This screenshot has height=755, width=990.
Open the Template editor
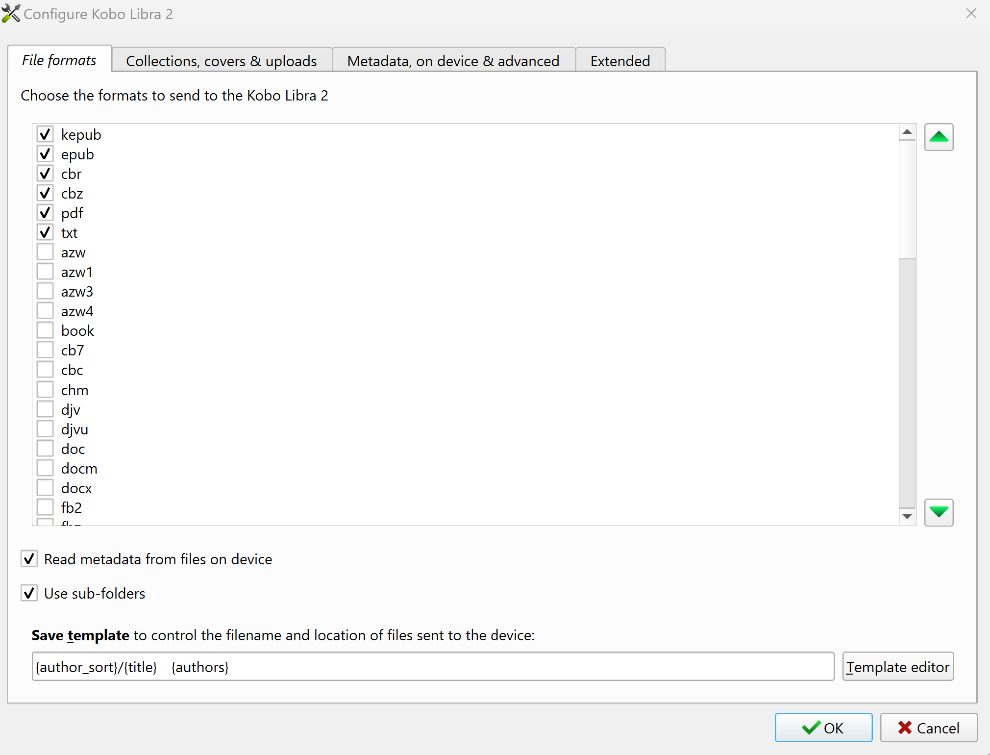point(897,667)
